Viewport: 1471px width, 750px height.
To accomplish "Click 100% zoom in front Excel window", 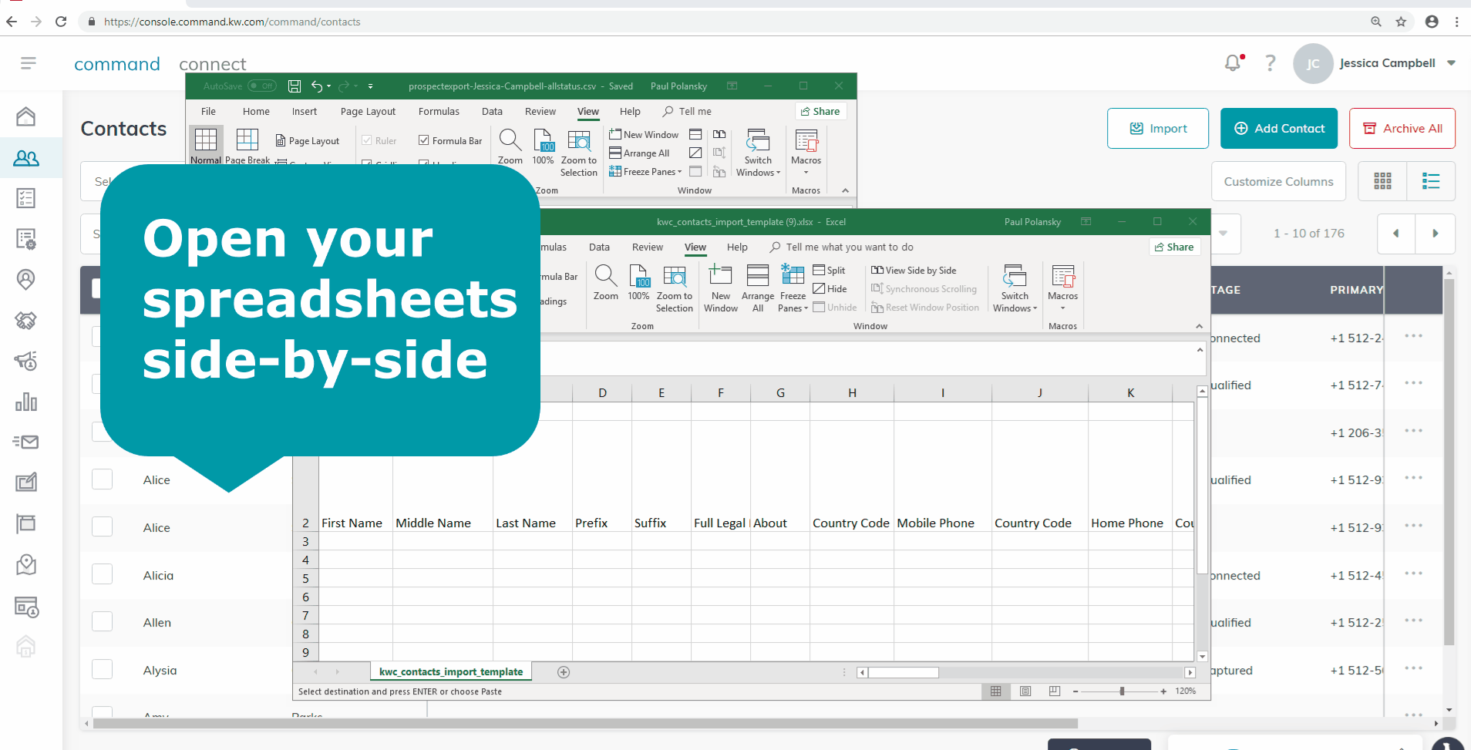I will tap(638, 282).
